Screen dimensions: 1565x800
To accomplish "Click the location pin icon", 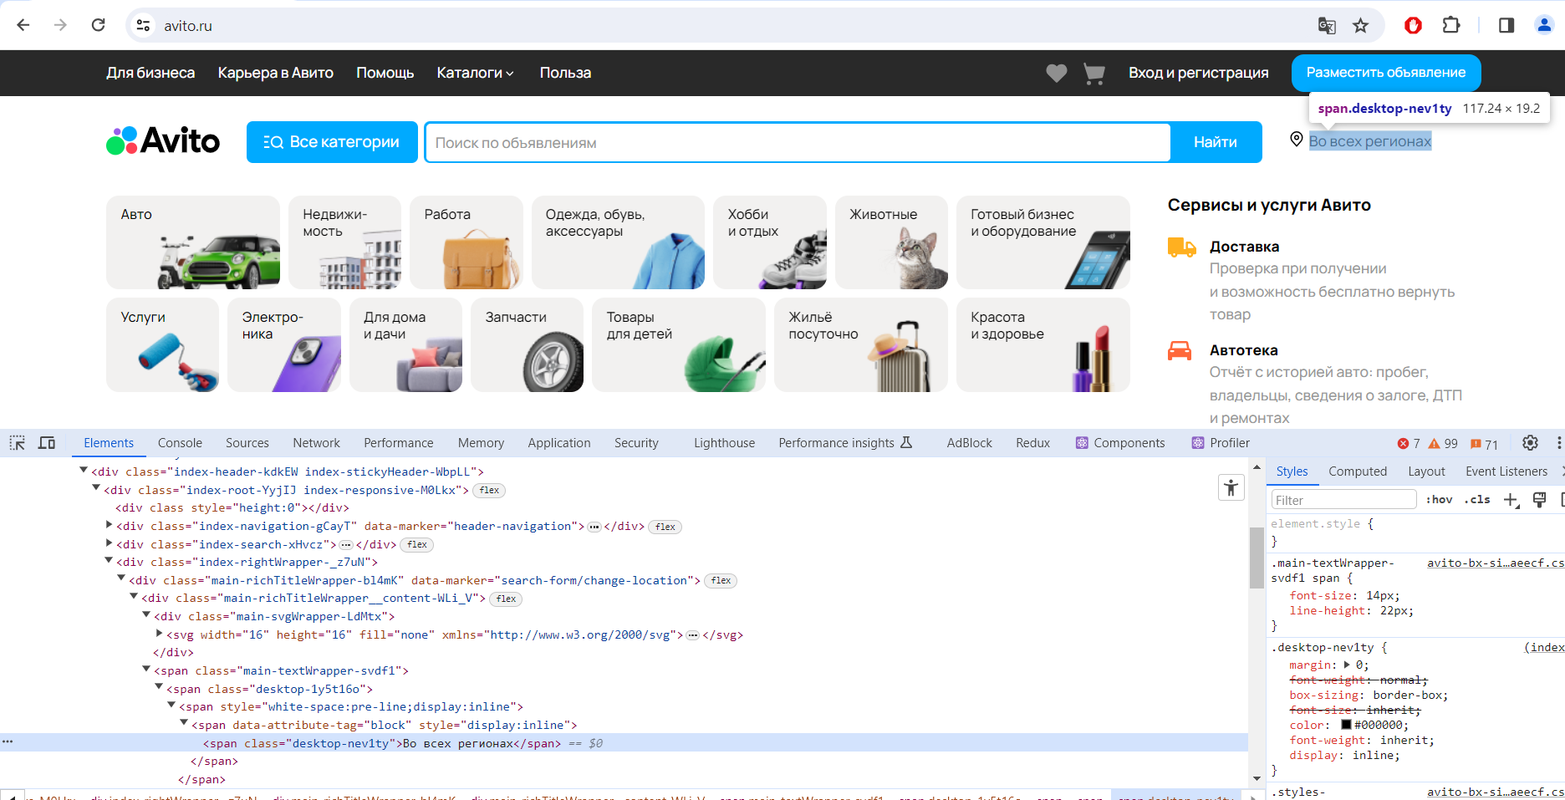I will [x=1296, y=140].
